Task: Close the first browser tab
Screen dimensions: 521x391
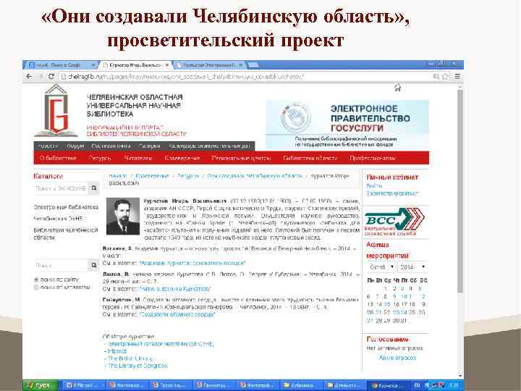Action: 93,65
